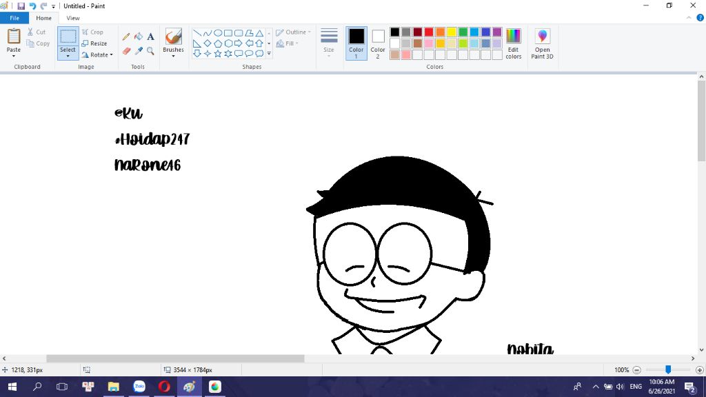Image resolution: width=706 pixels, height=397 pixels.
Task: Open the File menu
Action: 14,18
